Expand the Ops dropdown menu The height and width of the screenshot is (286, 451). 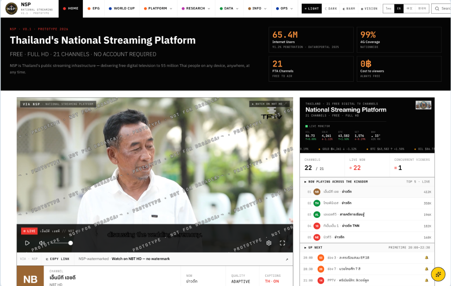tap(284, 9)
